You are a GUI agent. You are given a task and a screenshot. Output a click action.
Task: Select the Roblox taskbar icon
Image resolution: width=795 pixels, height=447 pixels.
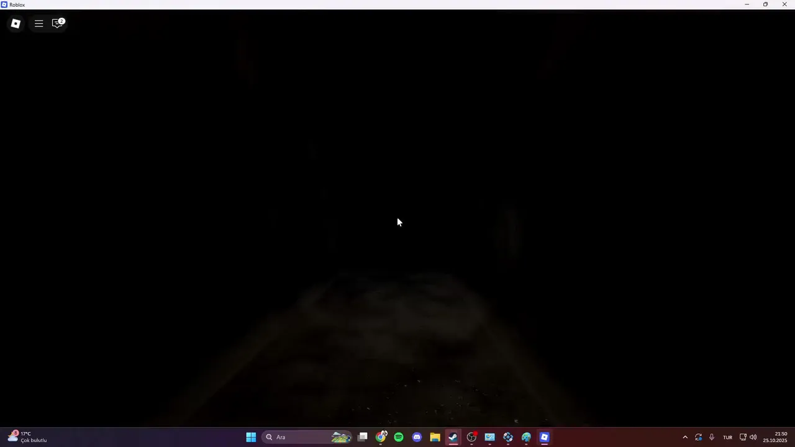pos(544,437)
